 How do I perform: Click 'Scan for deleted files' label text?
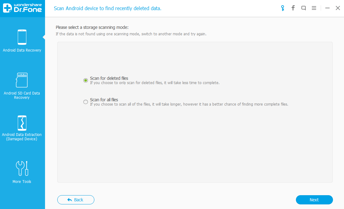[x=109, y=78]
